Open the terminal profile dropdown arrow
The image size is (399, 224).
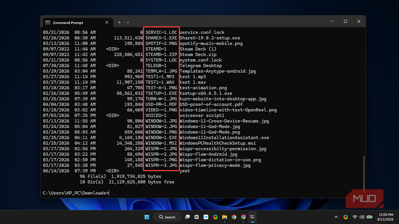point(128,23)
